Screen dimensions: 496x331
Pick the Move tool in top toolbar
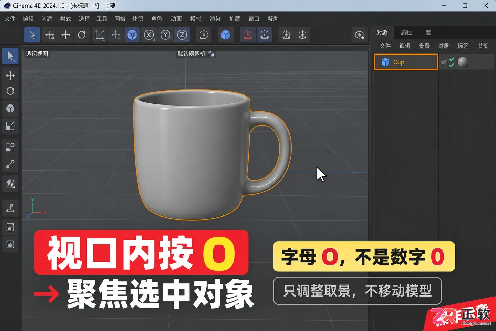65,35
